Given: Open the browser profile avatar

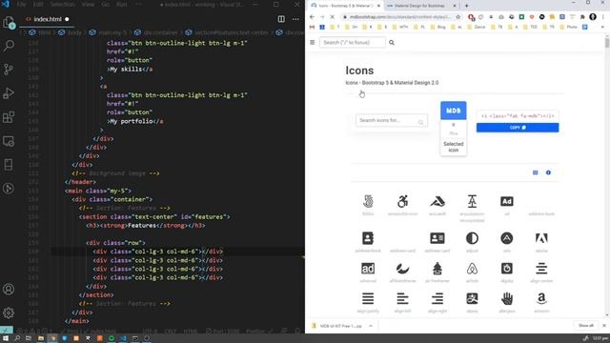Looking at the screenshot, I should 593,17.
